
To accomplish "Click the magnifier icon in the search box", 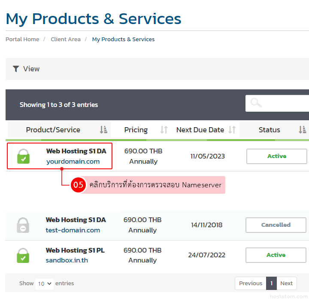I will click(x=256, y=103).
